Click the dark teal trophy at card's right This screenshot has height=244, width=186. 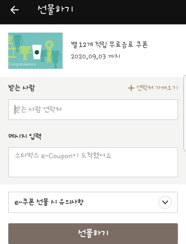[x=55, y=59]
